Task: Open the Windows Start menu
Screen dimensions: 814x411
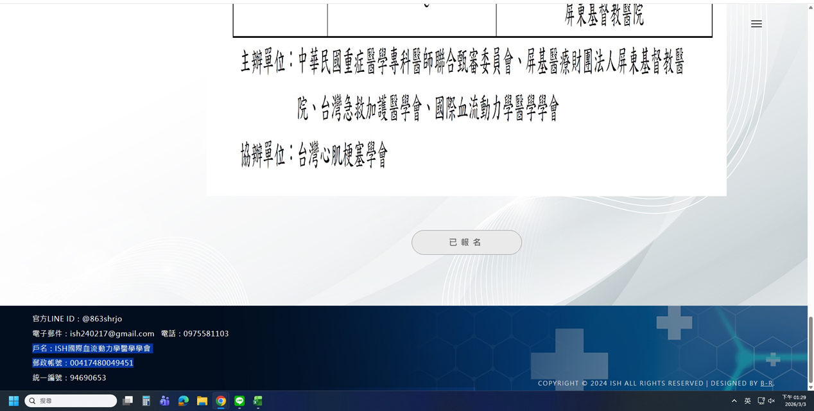Action: pyautogui.click(x=13, y=401)
